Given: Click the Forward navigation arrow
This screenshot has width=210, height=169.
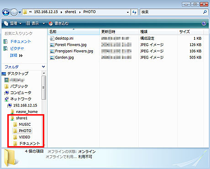Looking at the screenshot, I should 14,12.
